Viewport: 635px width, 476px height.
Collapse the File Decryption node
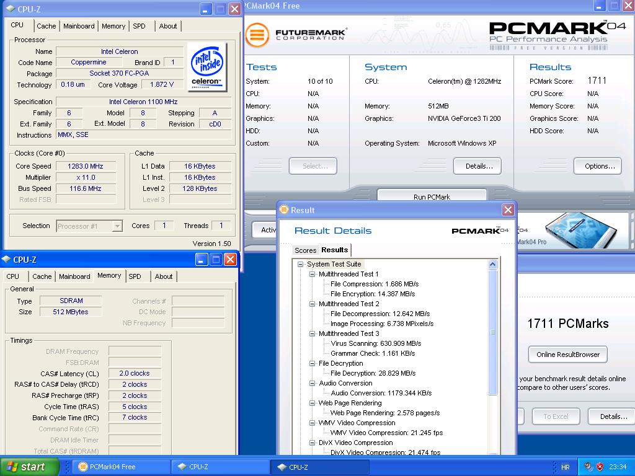[313, 363]
